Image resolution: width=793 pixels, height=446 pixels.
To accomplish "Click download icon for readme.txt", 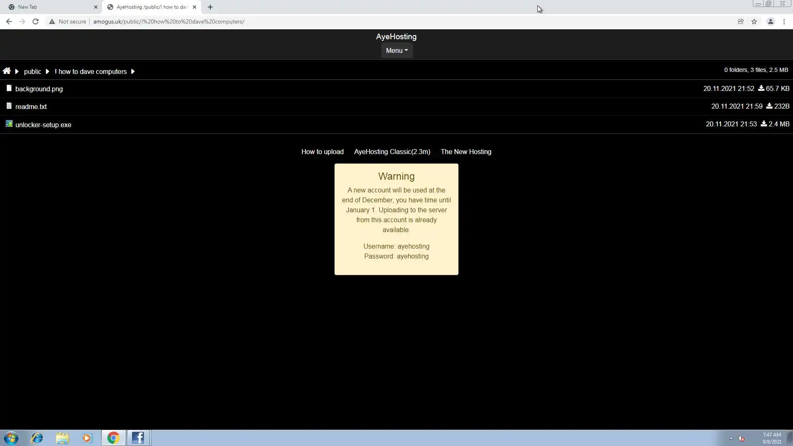I will click(769, 106).
